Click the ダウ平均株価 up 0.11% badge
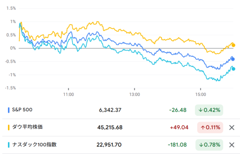Screen dimensions: 240x154 [209, 127]
